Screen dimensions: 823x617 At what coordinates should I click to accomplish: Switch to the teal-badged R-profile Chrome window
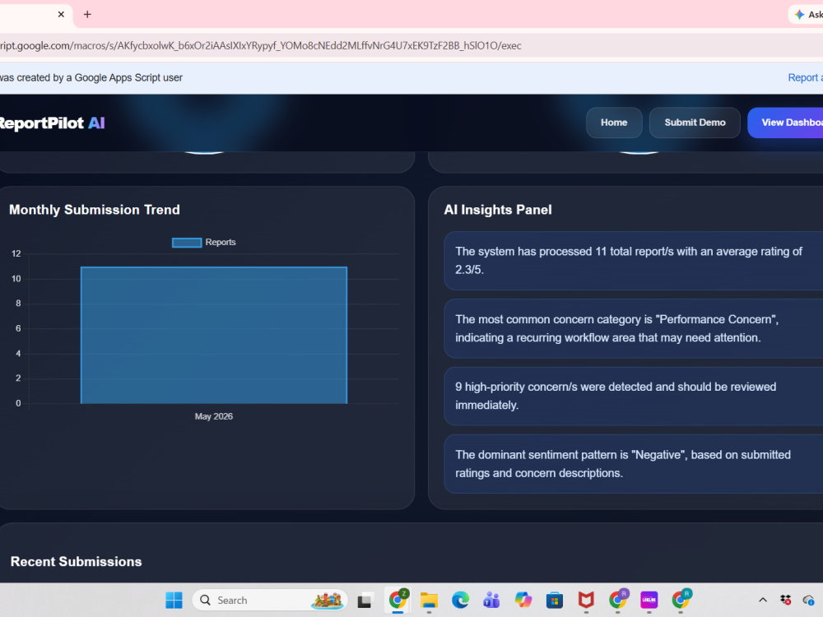click(x=681, y=600)
